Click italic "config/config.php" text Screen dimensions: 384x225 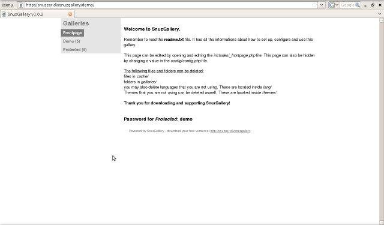coord(185,61)
